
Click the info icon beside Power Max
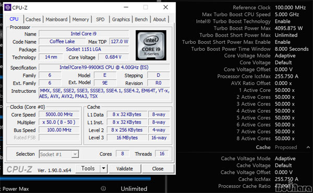tap(103, 188)
